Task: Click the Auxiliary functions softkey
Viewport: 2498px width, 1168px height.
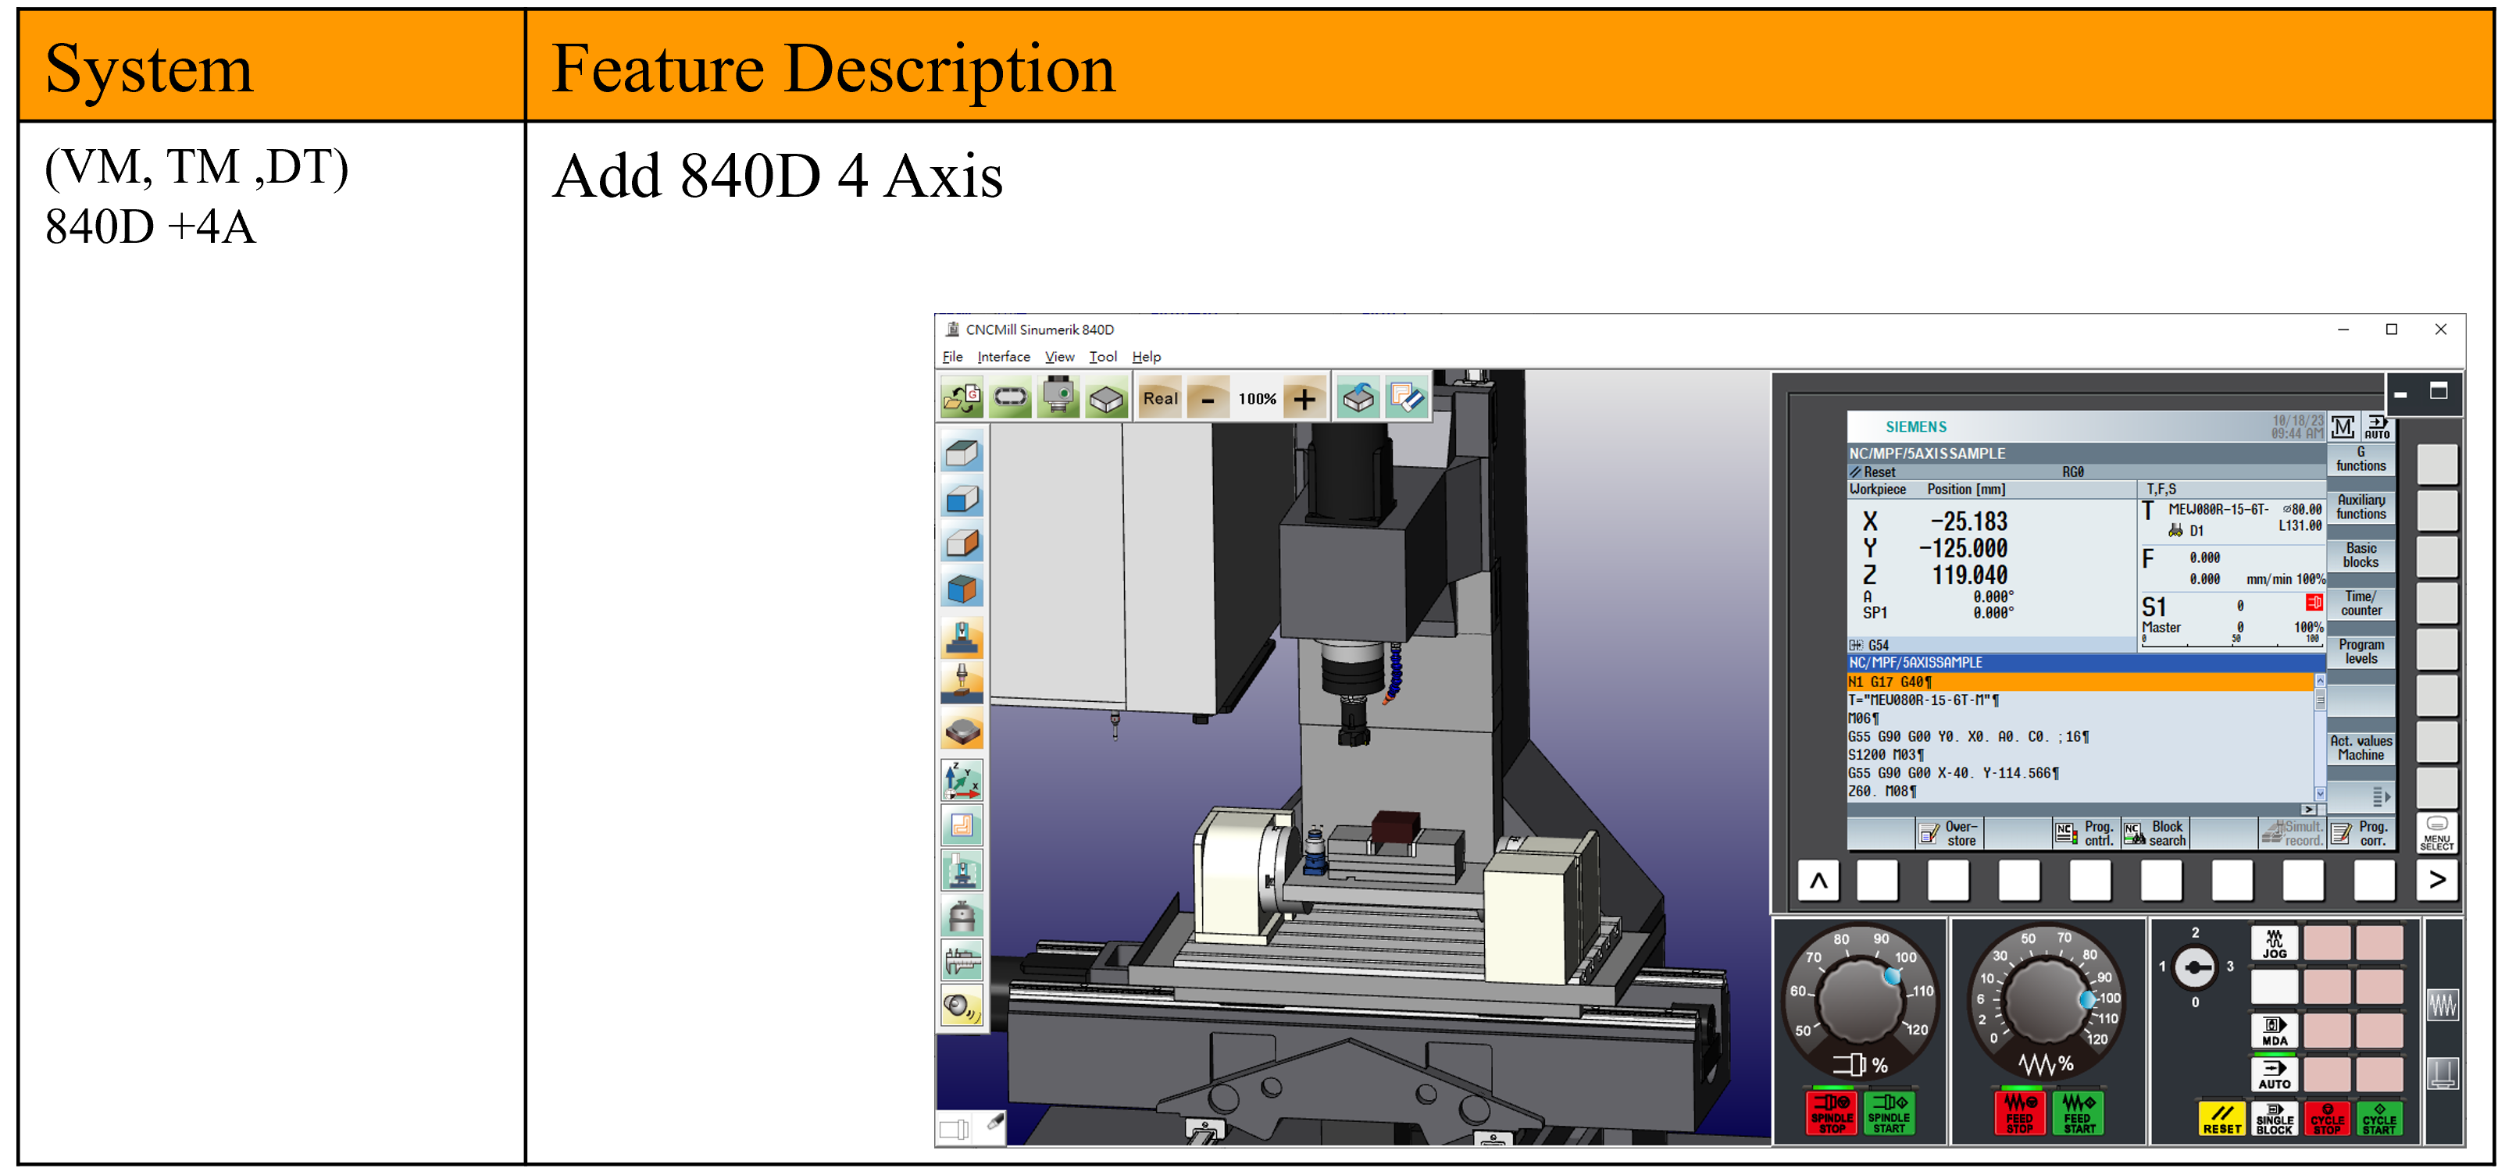Action: 2361,507
